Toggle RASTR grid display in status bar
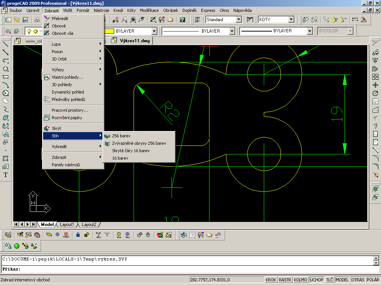This screenshot has height=285, width=381. [x=285, y=280]
